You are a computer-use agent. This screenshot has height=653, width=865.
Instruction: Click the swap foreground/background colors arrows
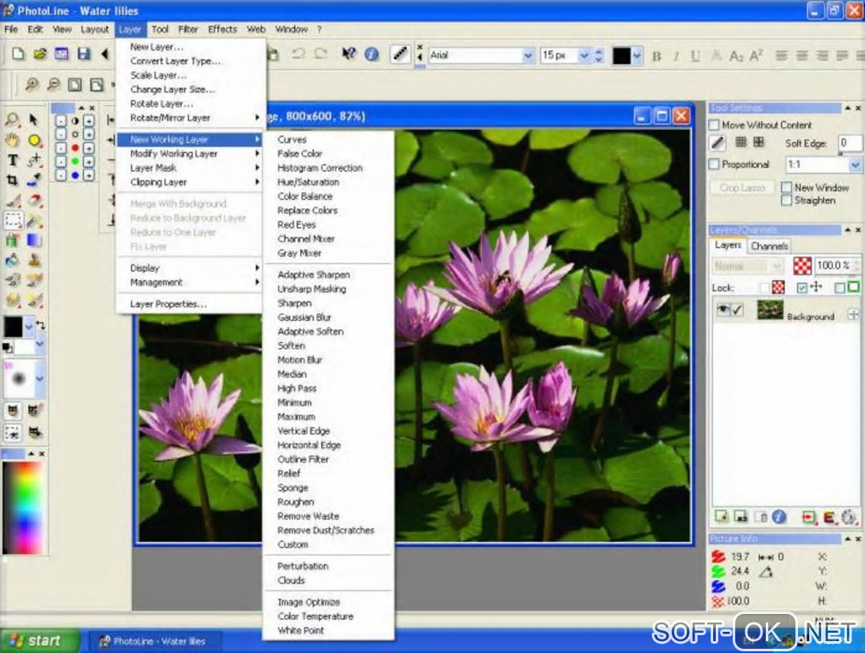coord(40,325)
